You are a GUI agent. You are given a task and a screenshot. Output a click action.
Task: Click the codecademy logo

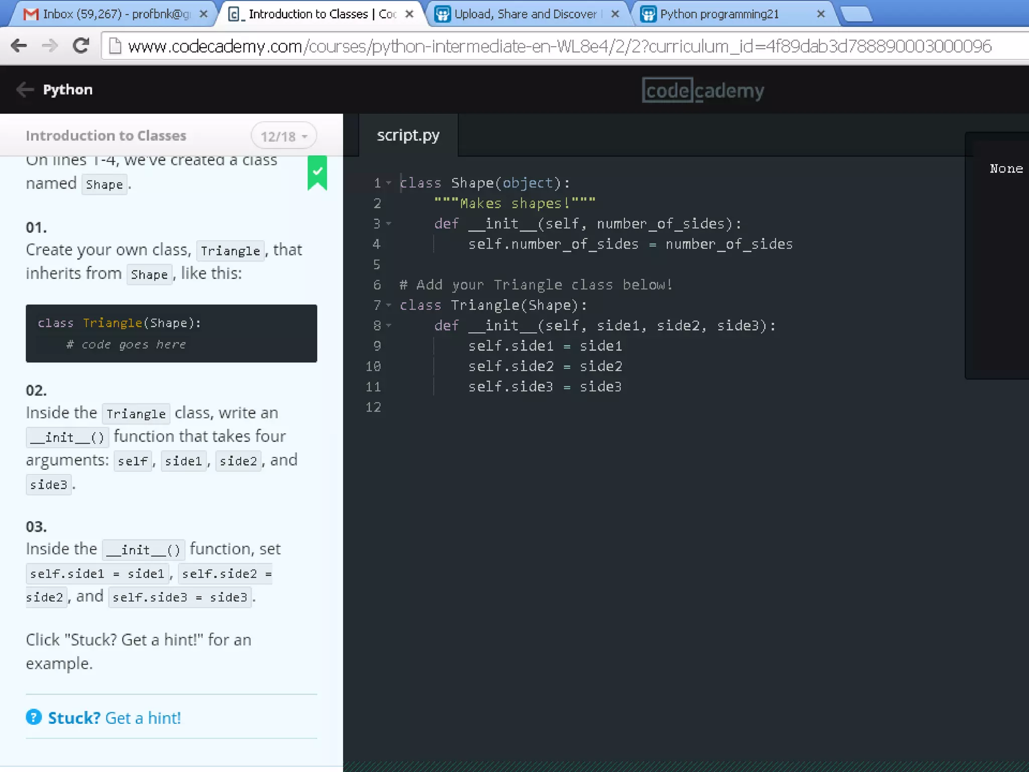[x=703, y=90]
